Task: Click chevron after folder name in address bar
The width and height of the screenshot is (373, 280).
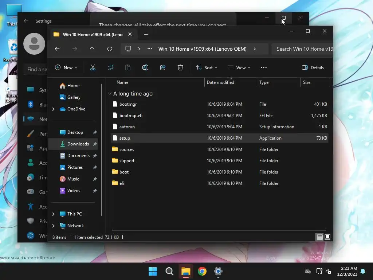Action: click(255, 49)
